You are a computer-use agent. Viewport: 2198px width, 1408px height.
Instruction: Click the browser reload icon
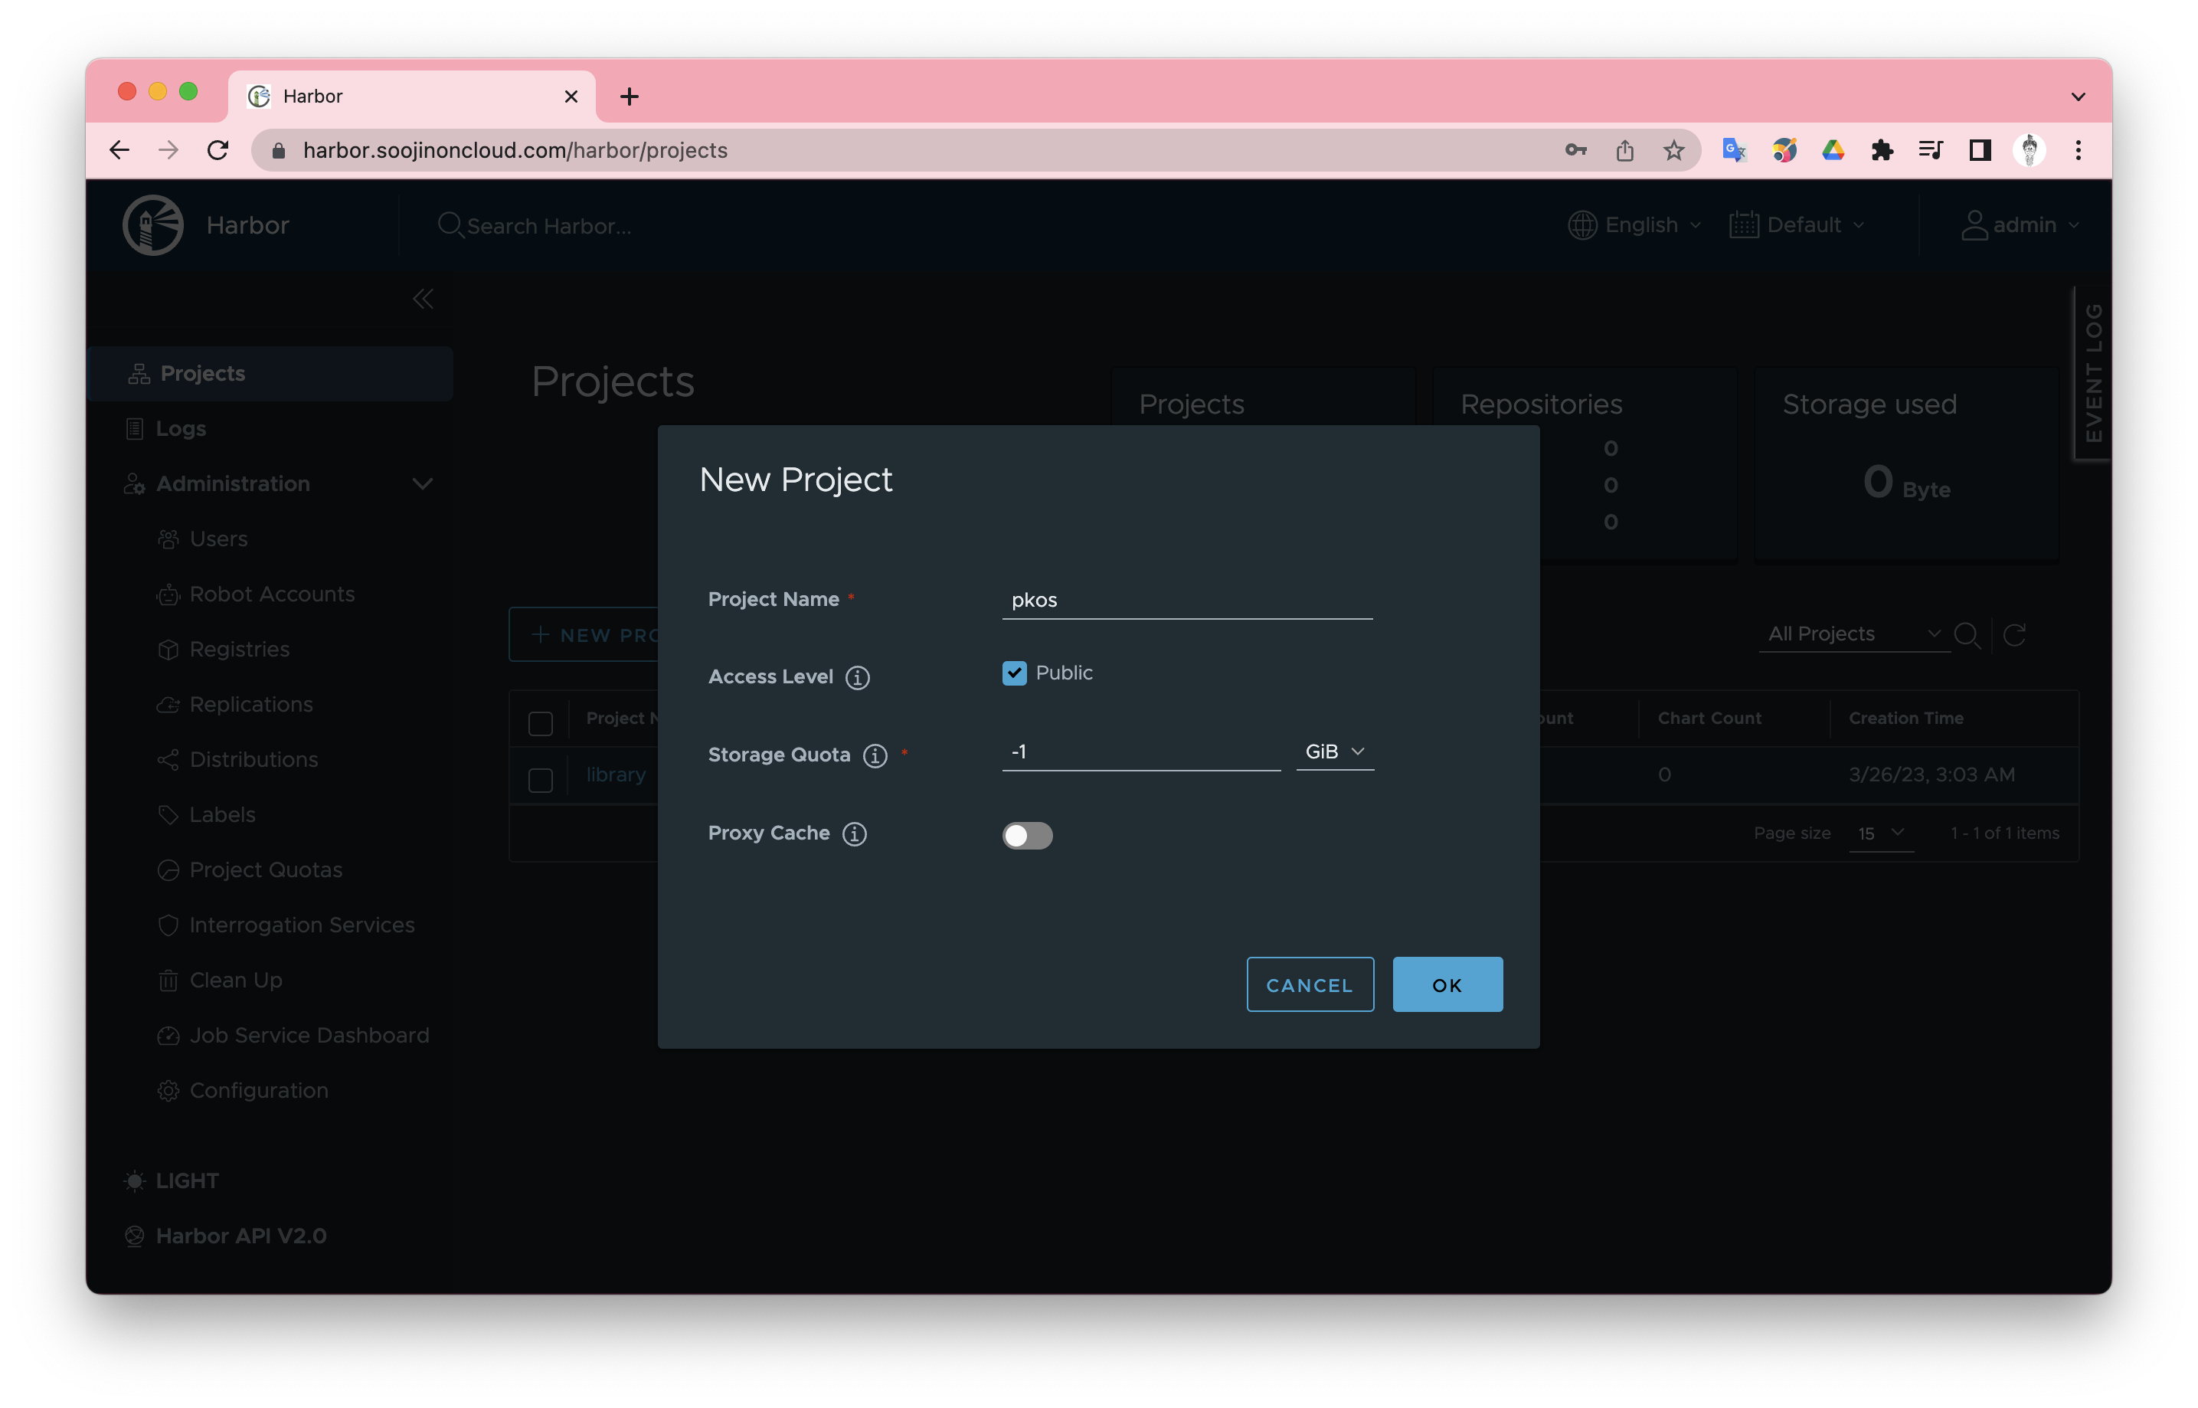pos(218,150)
